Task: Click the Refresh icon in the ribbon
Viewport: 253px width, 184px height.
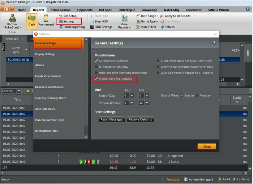Action: pos(162,27)
